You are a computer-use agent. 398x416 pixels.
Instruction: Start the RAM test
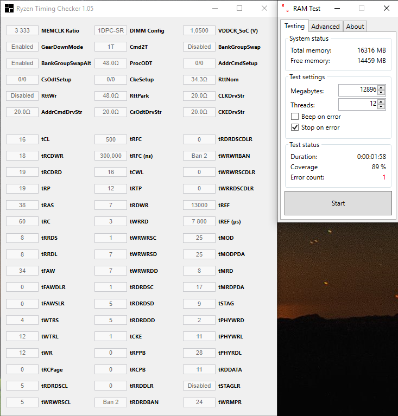(x=338, y=203)
